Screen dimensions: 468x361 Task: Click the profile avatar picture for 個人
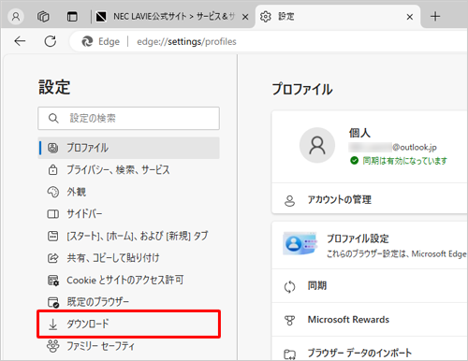coord(317,145)
